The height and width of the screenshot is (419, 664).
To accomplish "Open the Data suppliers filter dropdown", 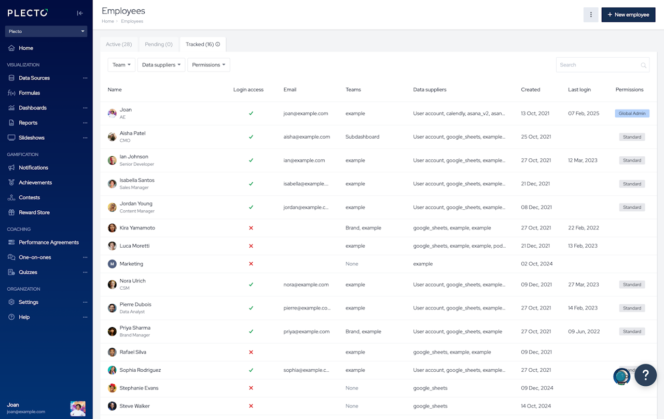I will 161,65.
